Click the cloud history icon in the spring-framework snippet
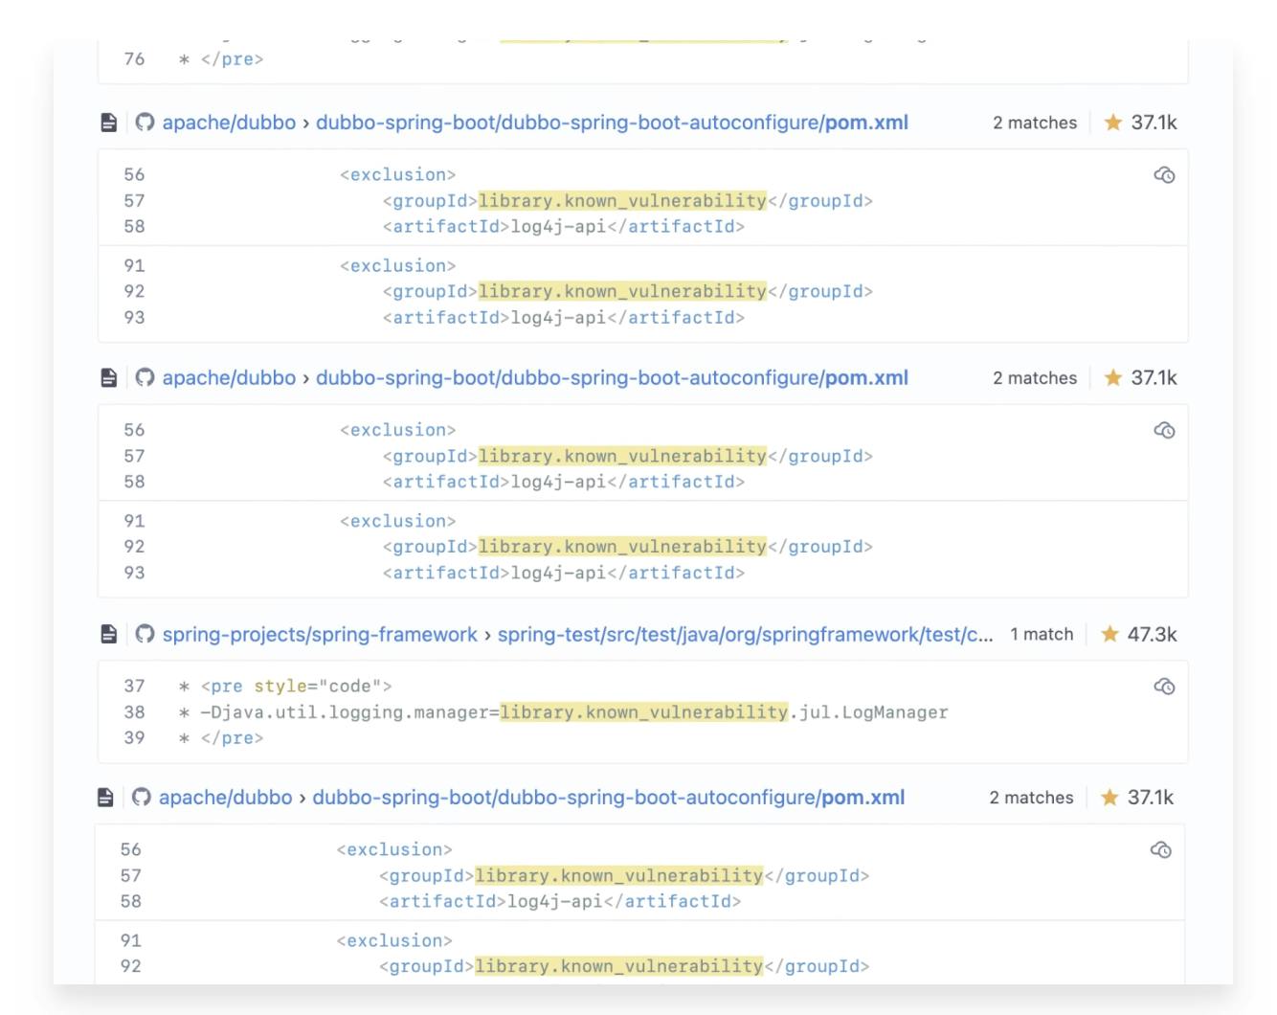Viewport: 1277px width, 1015px height. tap(1164, 687)
